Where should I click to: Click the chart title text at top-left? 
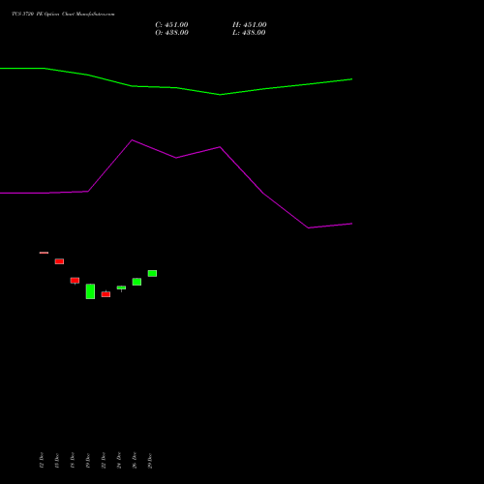(63, 15)
